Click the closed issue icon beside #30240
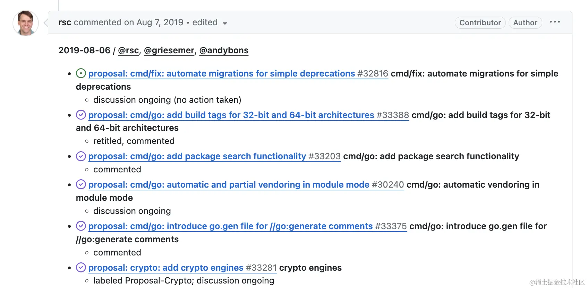This screenshot has width=587, height=288. [x=81, y=184]
